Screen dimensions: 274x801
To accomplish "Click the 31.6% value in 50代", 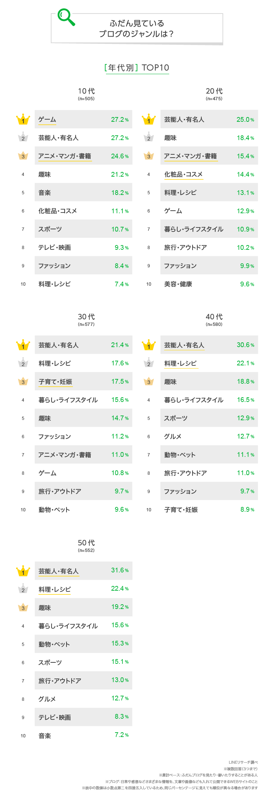I will (120, 571).
